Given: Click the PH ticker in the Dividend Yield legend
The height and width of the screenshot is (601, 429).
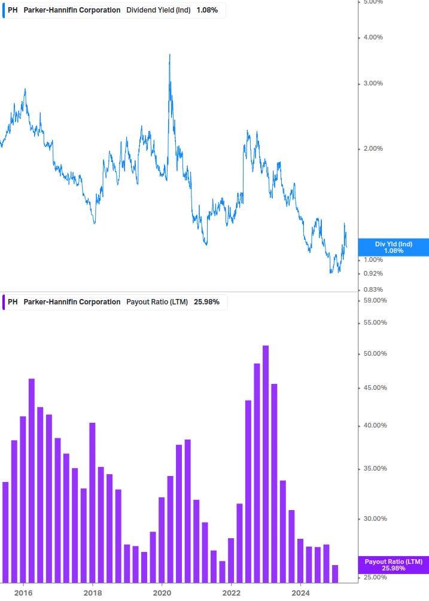Looking at the screenshot, I should click(13, 10).
